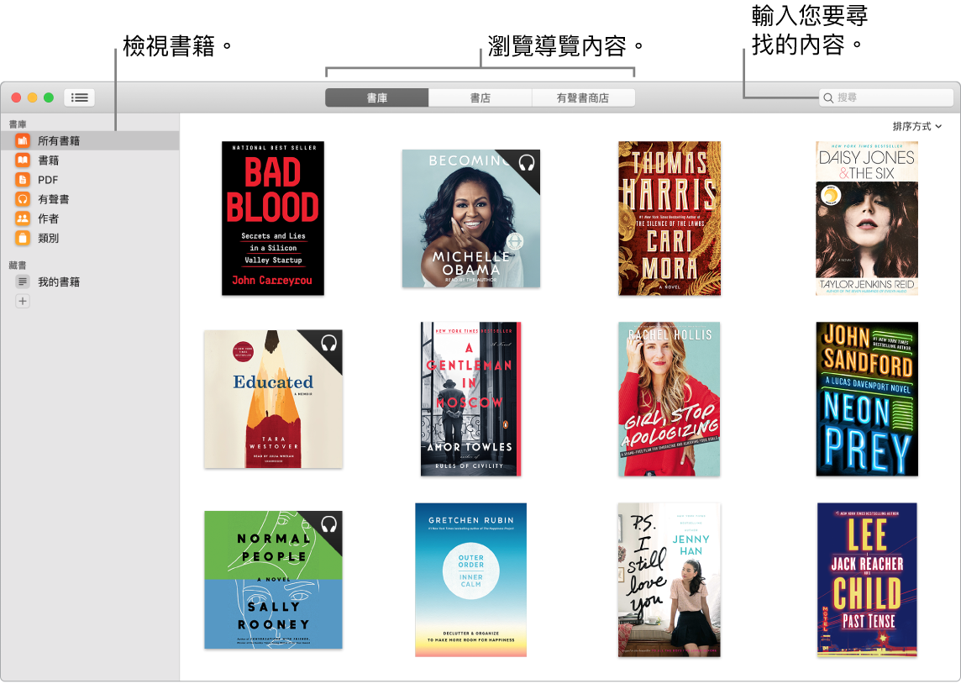Click the magnifying glass search icon

pyautogui.click(x=828, y=98)
